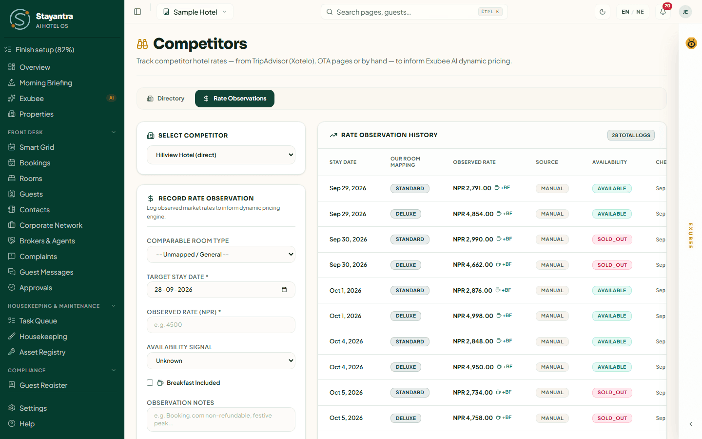Open the Overview menu item

62,67
